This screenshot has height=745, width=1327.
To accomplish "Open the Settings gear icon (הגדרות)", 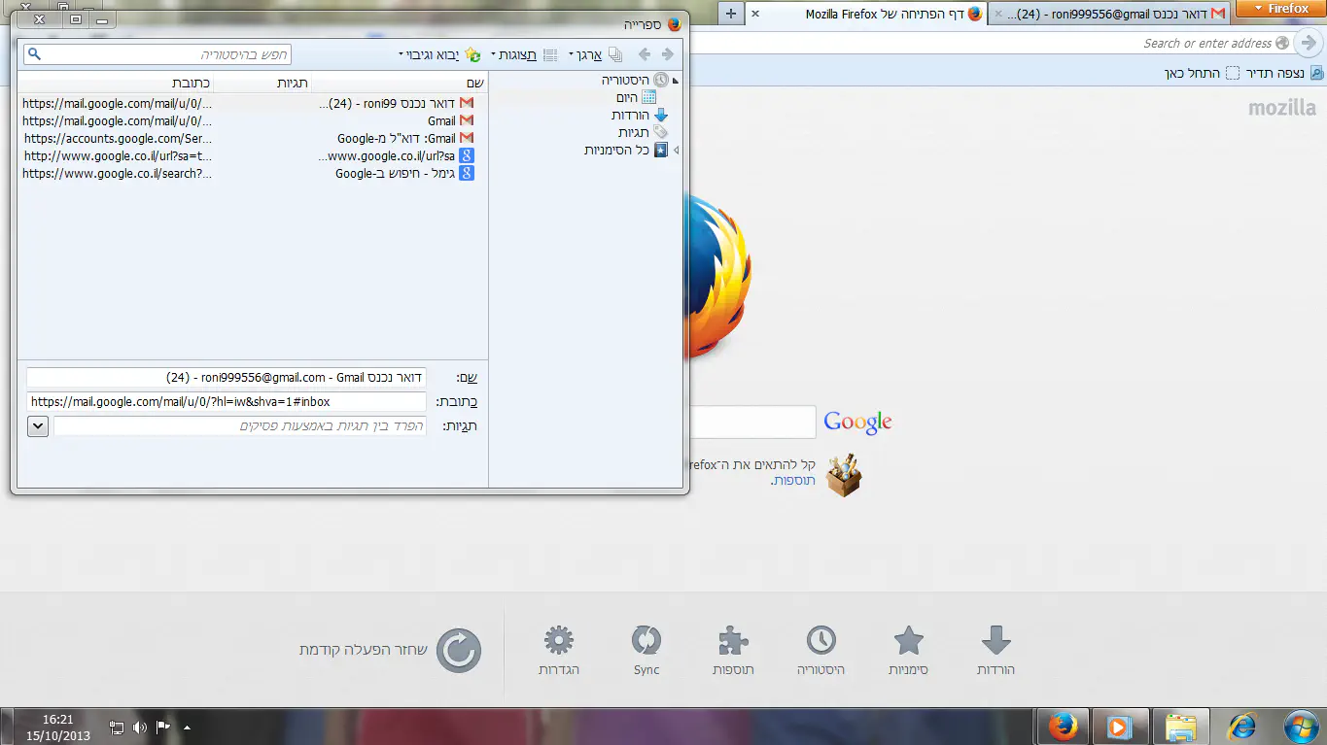I will 559,650.
